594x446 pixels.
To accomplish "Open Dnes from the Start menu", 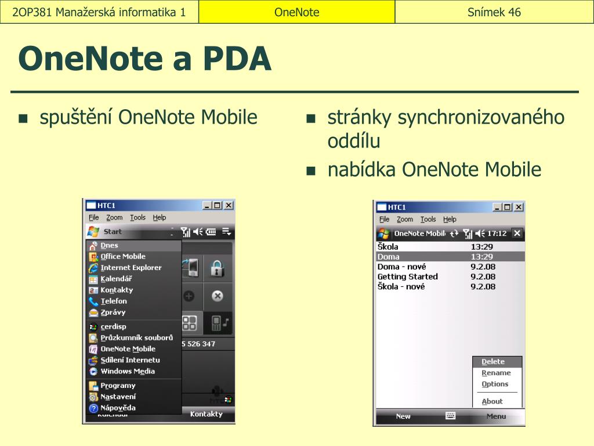I will click(134, 246).
